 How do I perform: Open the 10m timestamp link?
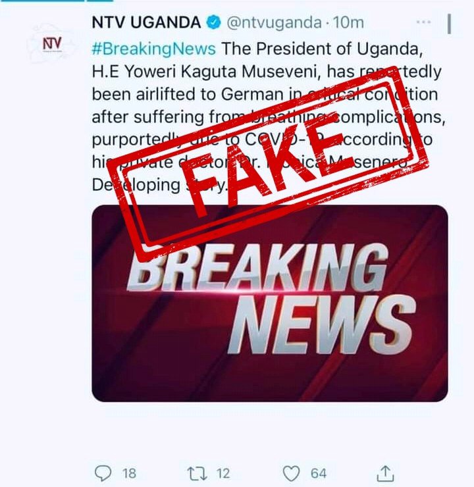[348, 22]
